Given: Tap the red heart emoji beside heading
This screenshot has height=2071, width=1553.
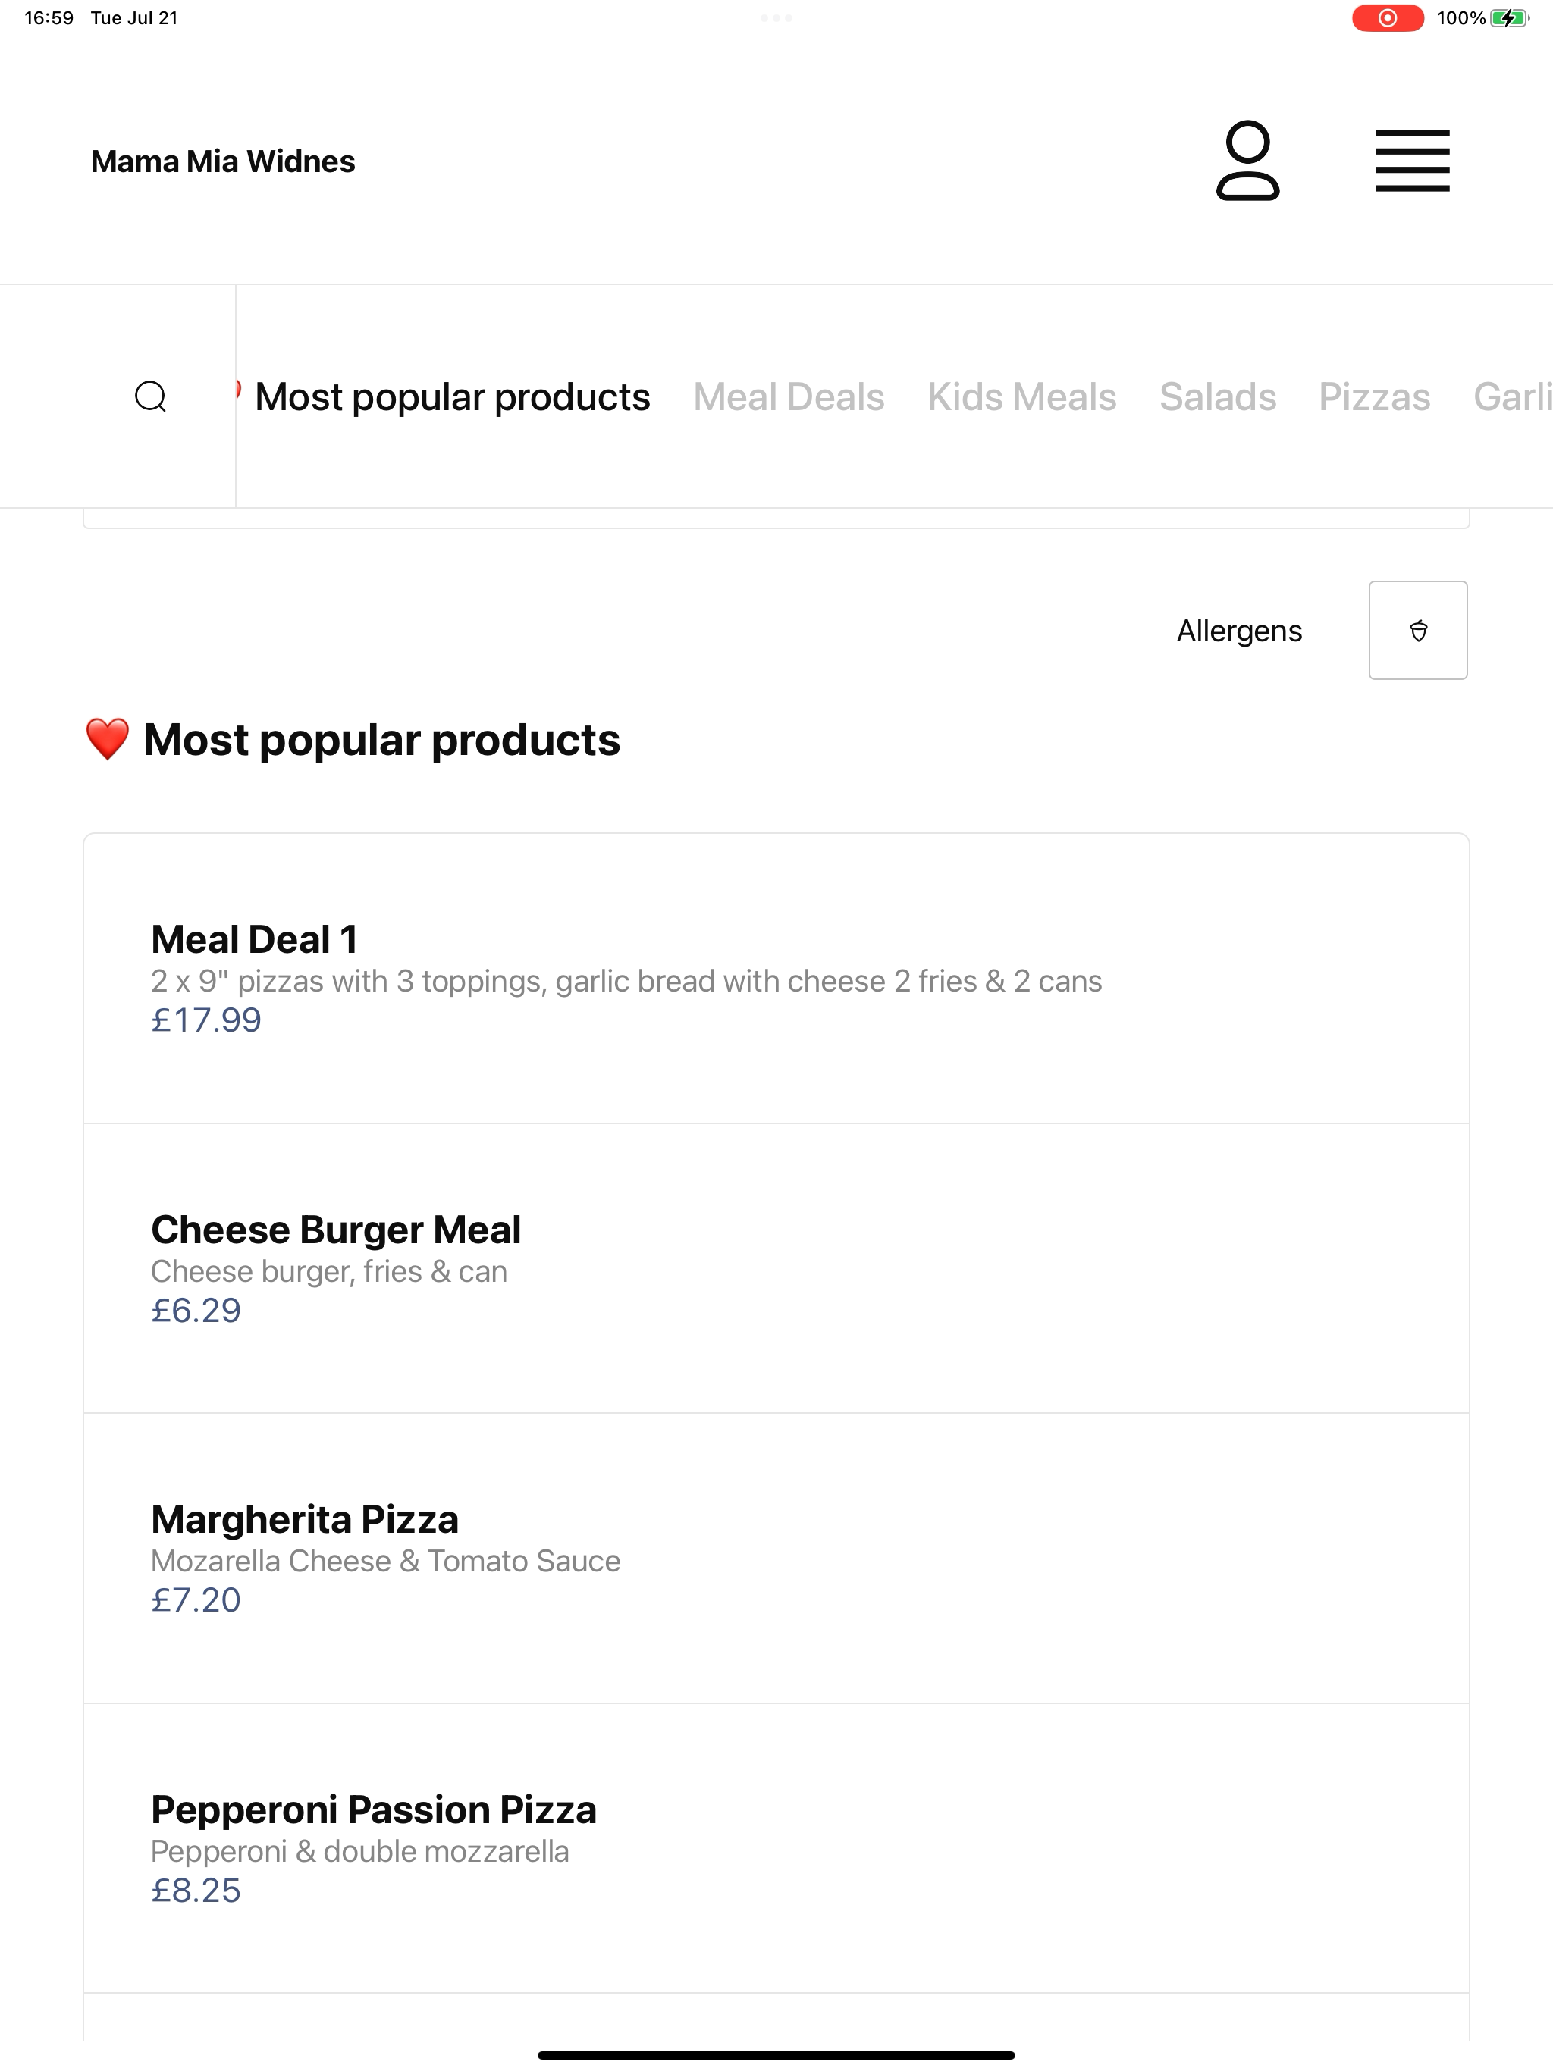Looking at the screenshot, I should [x=107, y=738].
